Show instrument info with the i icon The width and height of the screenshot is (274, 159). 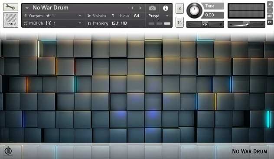coord(165,8)
